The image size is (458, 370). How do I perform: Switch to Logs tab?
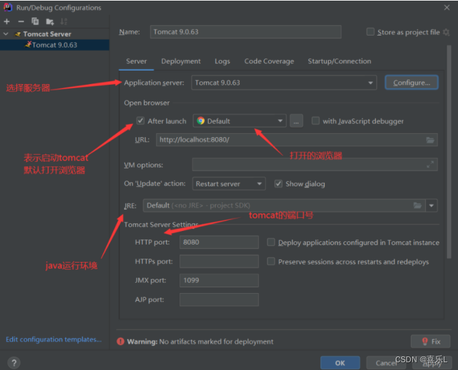[x=222, y=61]
